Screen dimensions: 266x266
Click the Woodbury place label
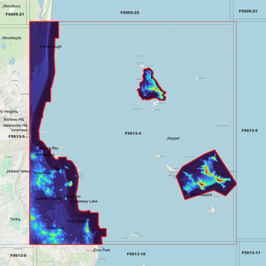12,6
